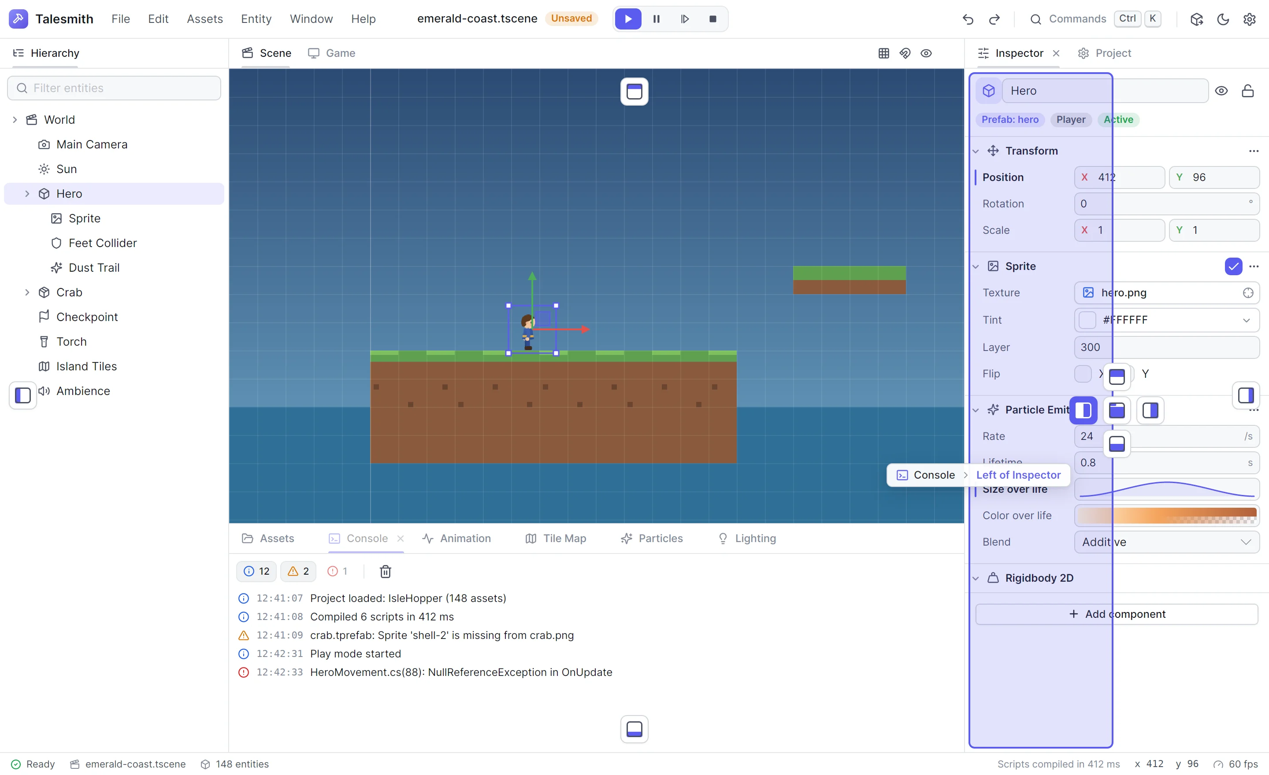Toggle Hero entity visibility eye

tap(1221, 91)
